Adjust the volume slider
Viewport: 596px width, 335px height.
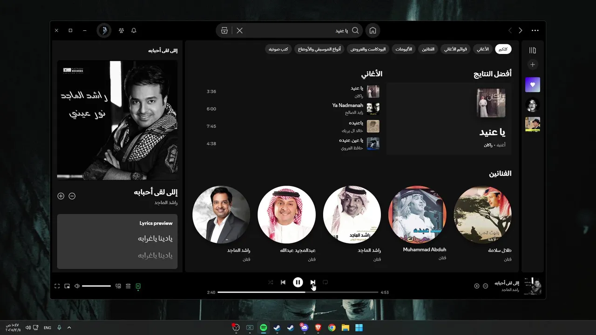click(96, 286)
